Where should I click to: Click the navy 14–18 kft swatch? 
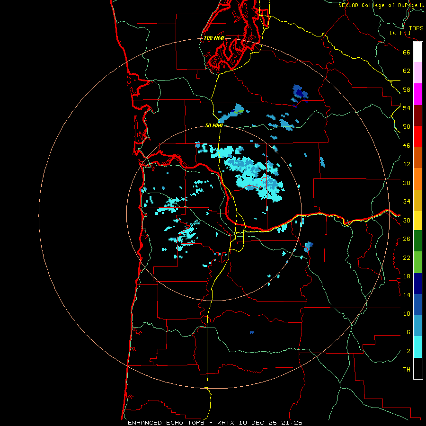point(418,284)
